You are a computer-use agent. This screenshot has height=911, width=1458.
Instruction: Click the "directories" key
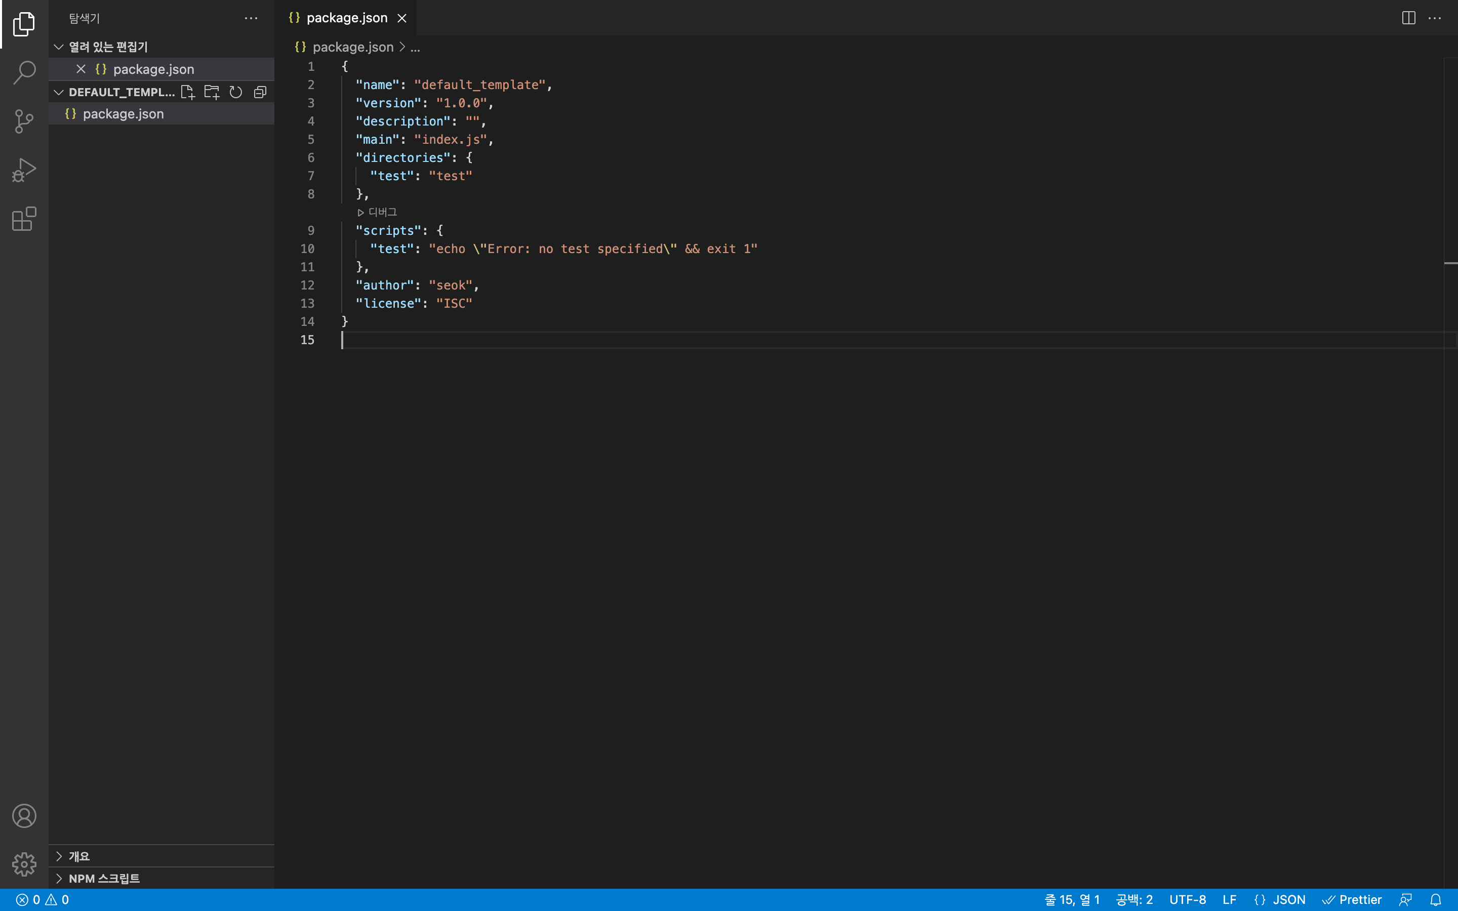click(402, 158)
